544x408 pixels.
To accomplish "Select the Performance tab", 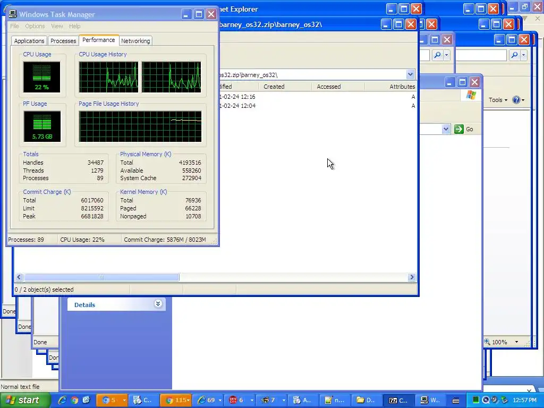I will [98, 40].
